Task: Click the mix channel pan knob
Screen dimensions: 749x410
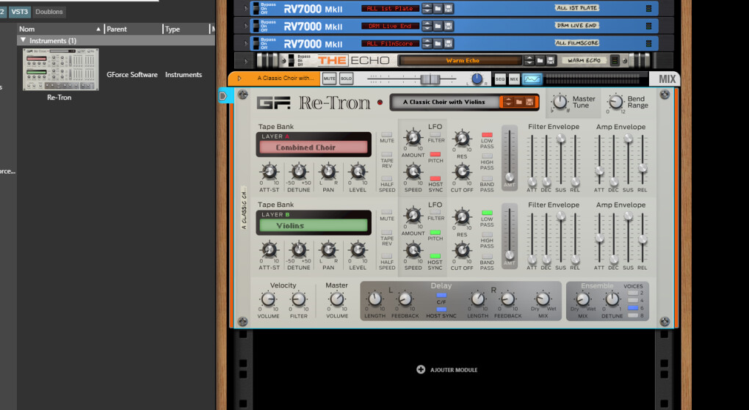Action: [x=477, y=79]
